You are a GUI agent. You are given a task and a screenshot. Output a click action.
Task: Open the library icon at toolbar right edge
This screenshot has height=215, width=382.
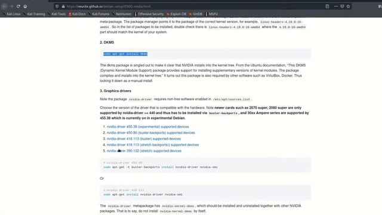tap(380, 7)
